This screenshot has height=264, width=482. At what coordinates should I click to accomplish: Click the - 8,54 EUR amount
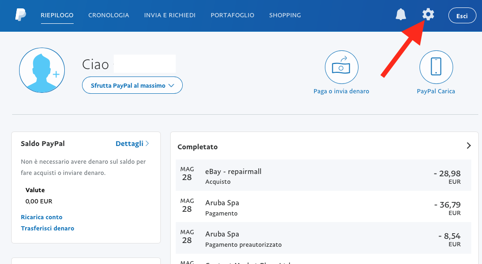pyautogui.click(x=449, y=239)
